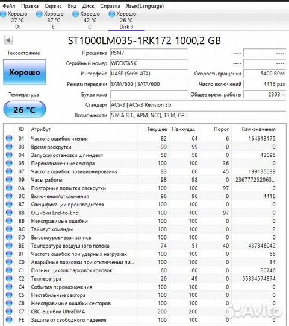Open the Справка menu

[x=110, y=6]
